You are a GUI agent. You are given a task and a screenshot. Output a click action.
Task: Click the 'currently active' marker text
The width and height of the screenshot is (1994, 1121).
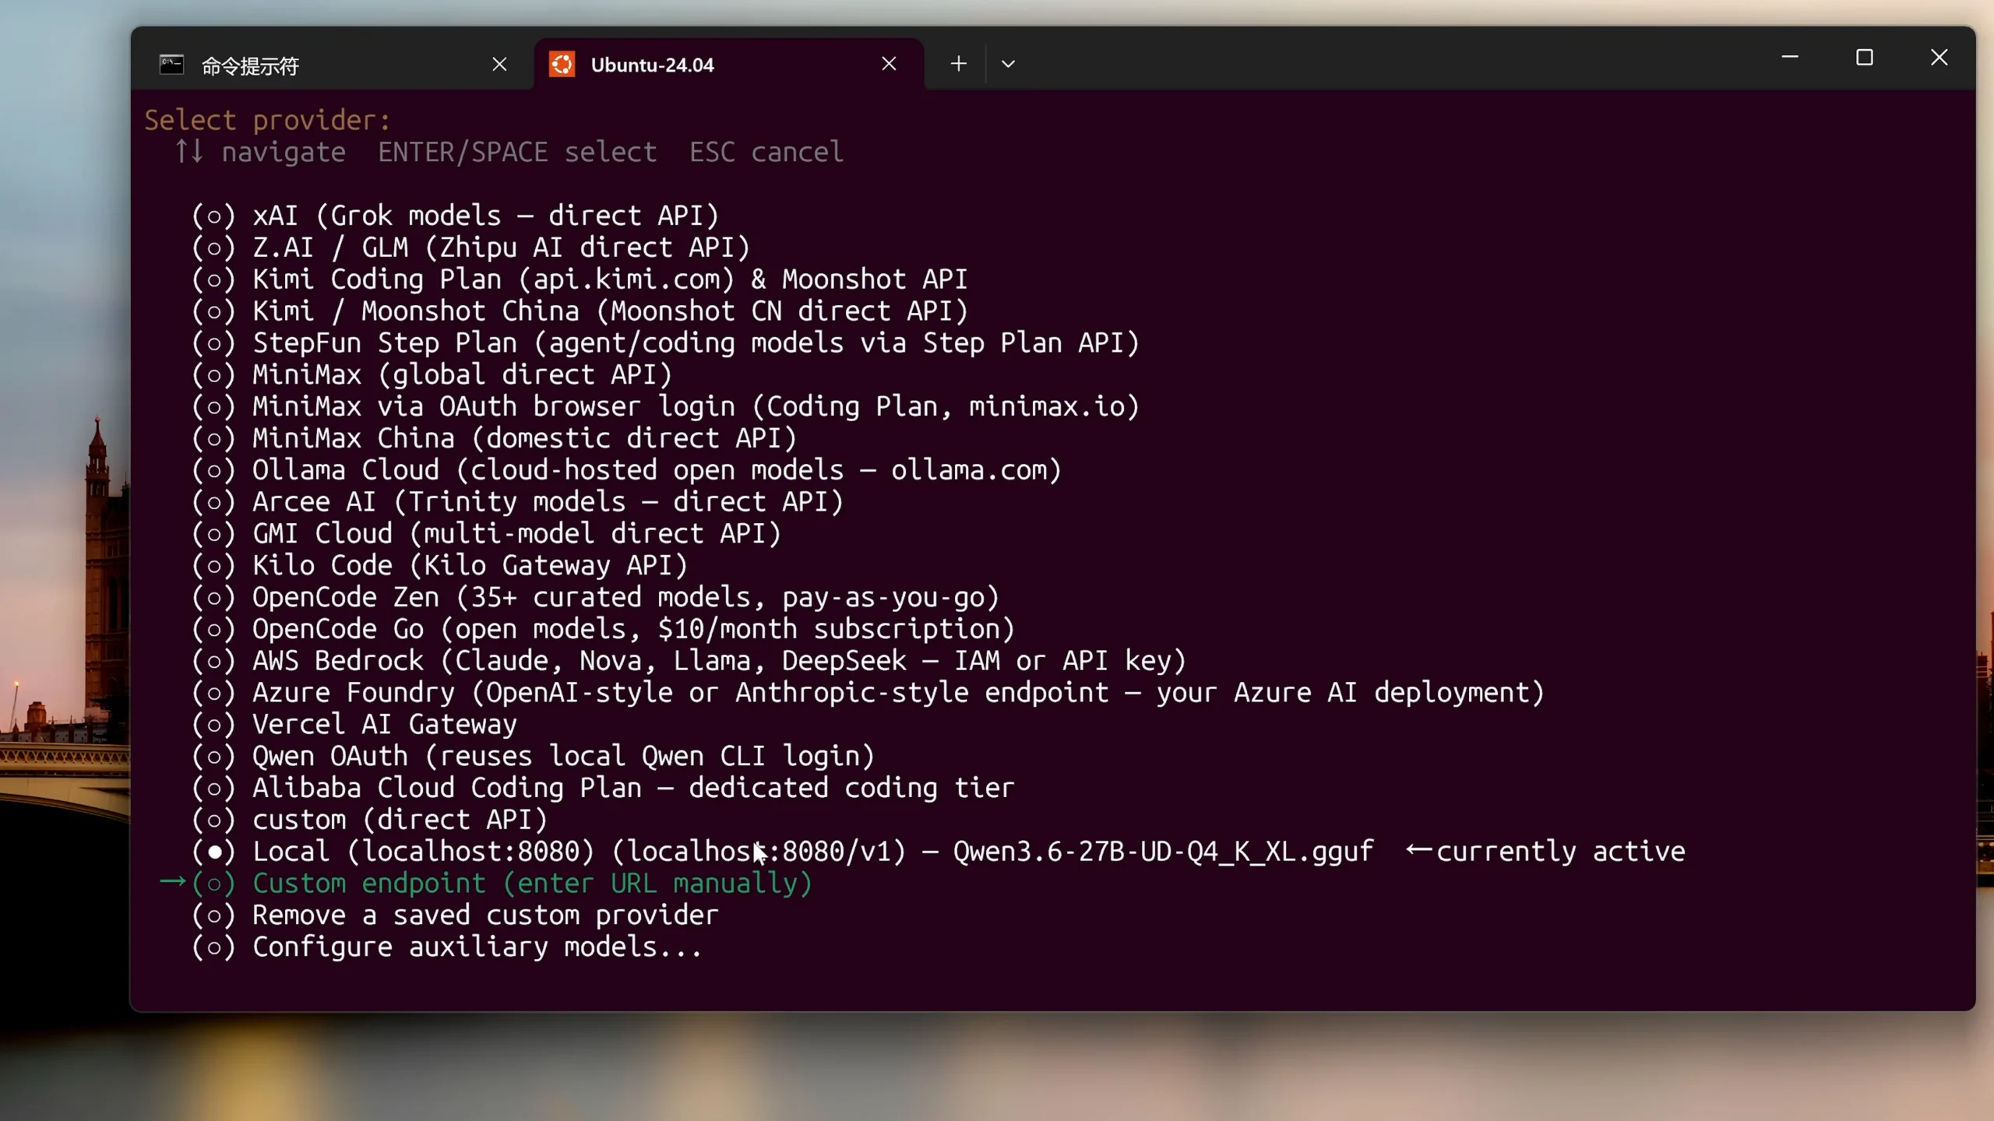(x=1561, y=852)
